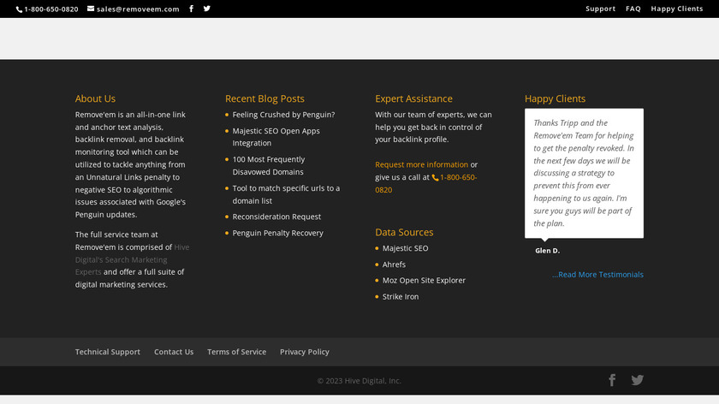This screenshot has height=404, width=719.
Task: Click Request more information link
Action: [421, 164]
